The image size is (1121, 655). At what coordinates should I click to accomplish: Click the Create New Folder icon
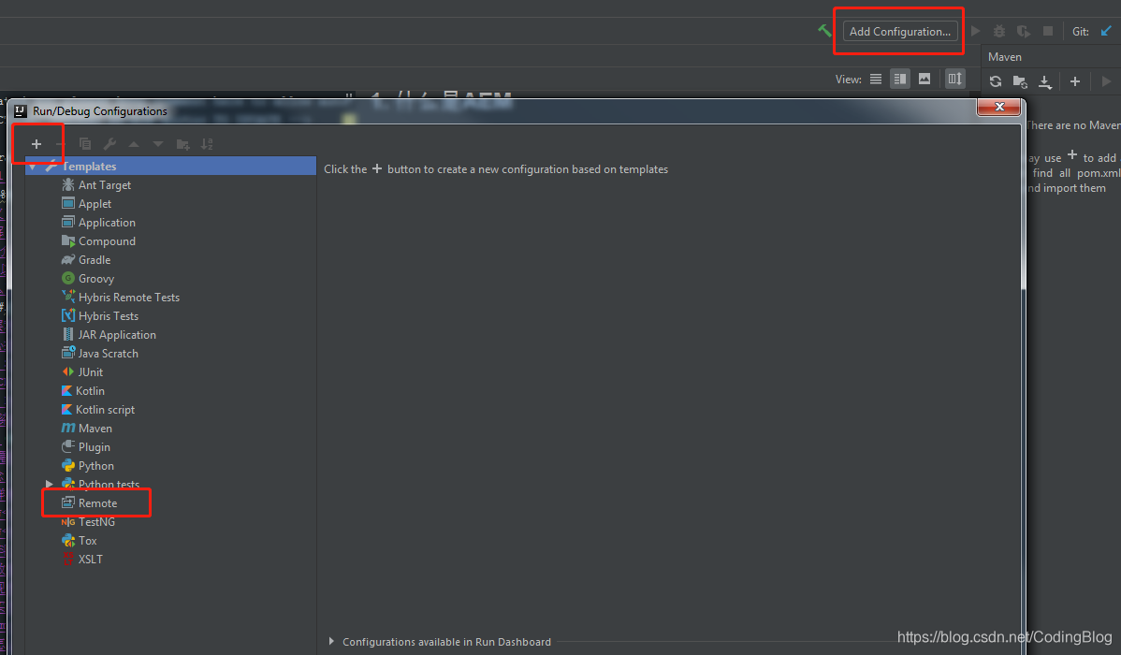(183, 144)
